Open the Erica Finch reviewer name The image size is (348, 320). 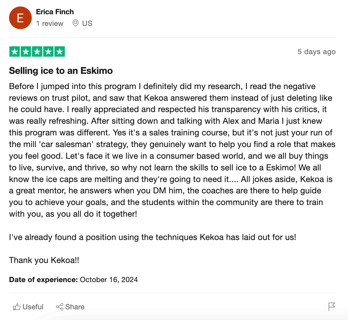55,12
